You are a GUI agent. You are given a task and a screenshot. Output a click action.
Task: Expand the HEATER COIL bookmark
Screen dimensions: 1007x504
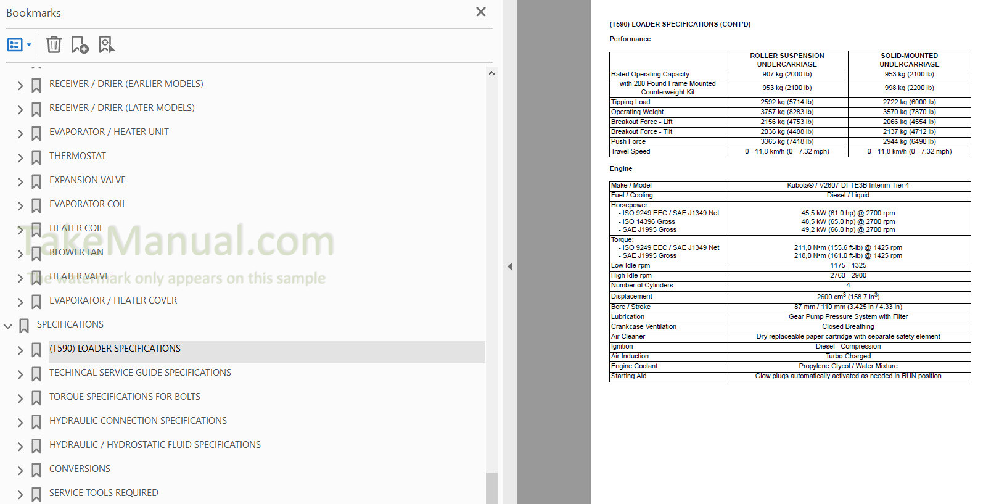pos(20,230)
